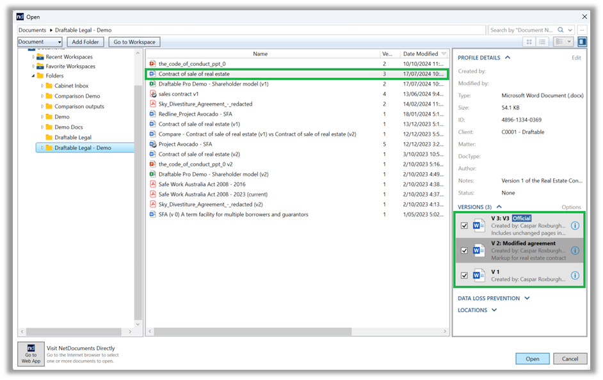Viewport: 603px width, 380px height.
Task: Open the search options dropdown arrow
Action: pyautogui.click(x=570, y=30)
